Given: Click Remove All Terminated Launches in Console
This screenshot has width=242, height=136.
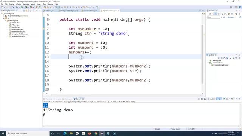Looking at the screenshot, I should coord(205,99).
